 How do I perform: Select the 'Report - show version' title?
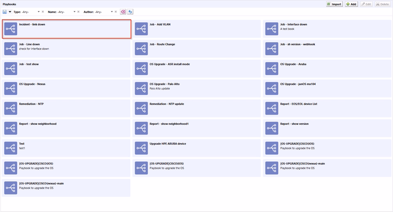294,124
